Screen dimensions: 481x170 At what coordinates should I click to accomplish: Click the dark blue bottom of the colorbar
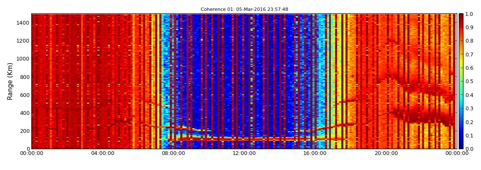pyautogui.click(x=461, y=147)
